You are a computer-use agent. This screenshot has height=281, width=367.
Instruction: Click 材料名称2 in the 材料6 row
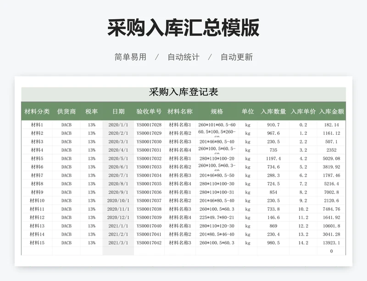click(180, 167)
